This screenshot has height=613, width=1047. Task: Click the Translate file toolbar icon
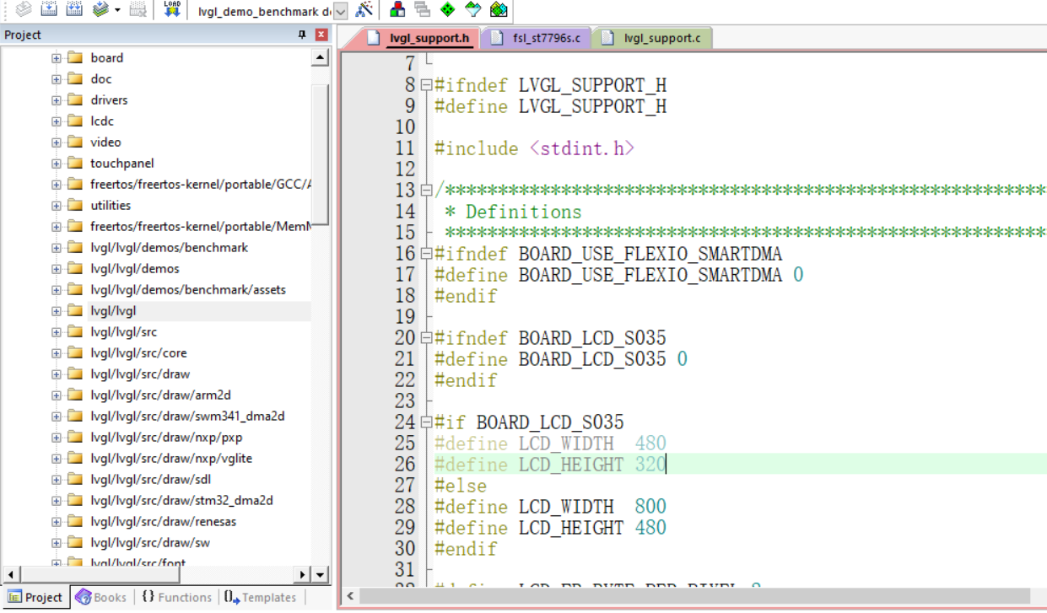point(24,9)
